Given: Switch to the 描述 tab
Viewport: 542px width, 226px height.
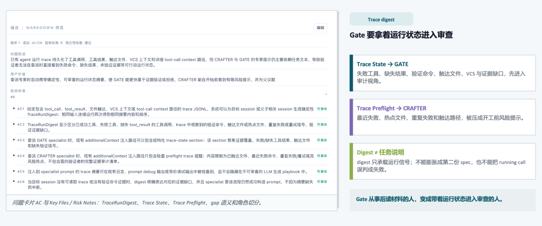Looking at the screenshot, I should click(x=14, y=28).
